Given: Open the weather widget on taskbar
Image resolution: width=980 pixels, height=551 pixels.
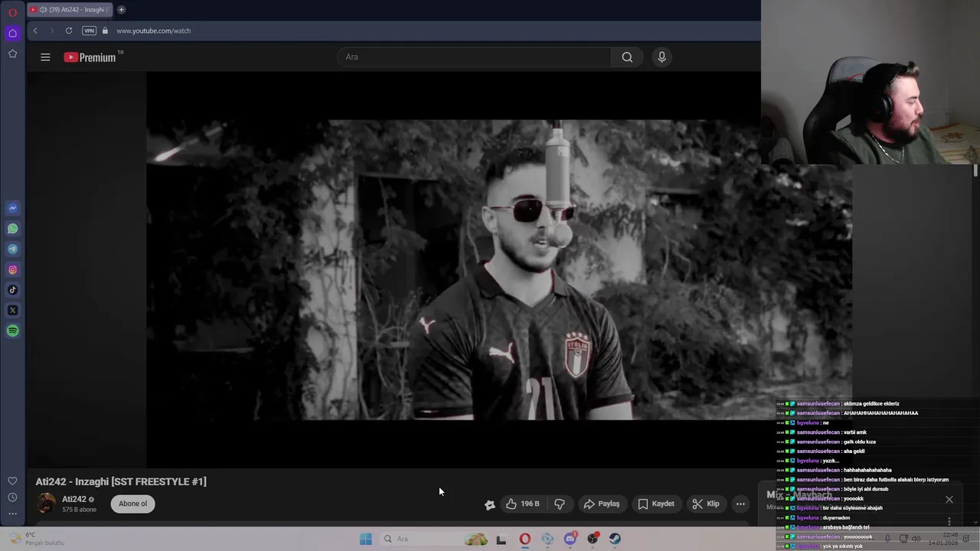Looking at the screenshot, I should click(x=37, y=539).
